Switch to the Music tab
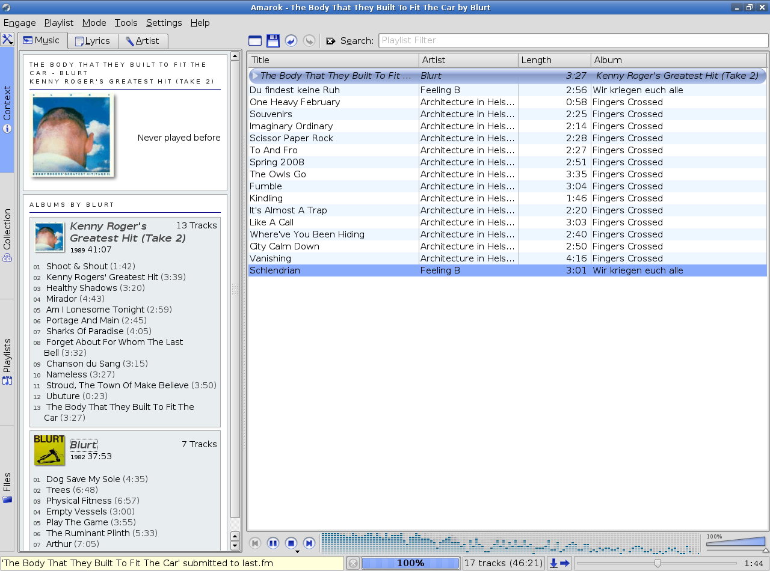Image resolution: width=770 pixels, height=571 pixels. pos(42,40)
